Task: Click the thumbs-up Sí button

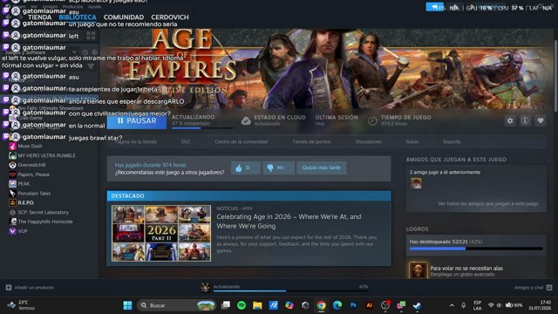Action: 246,167
